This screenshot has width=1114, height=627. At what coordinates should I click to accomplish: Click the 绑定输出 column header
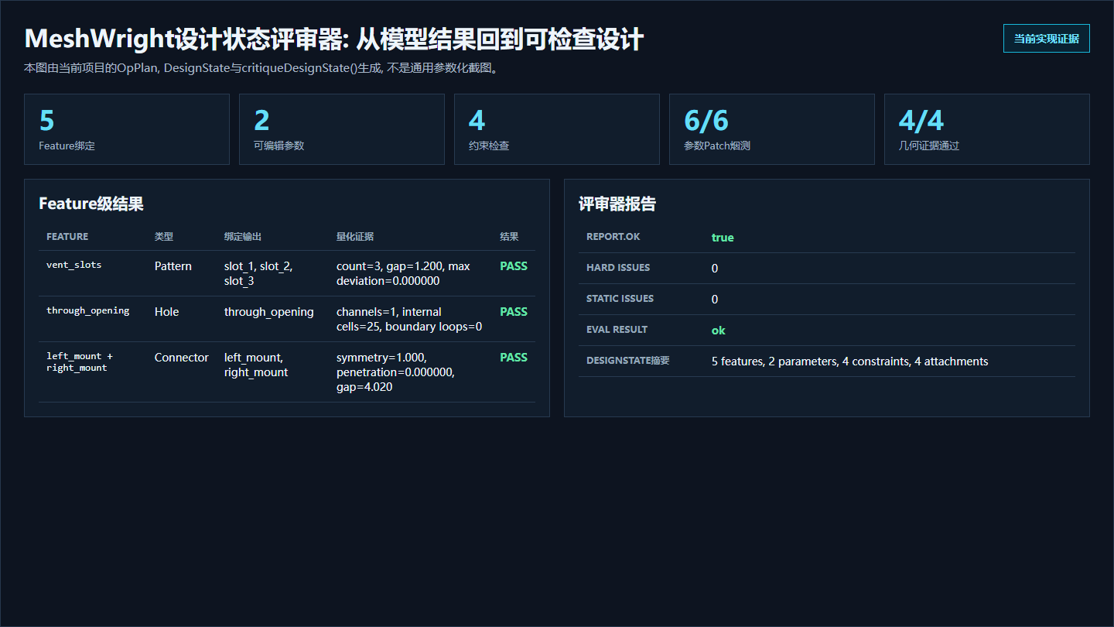click(x=243, y=236)
